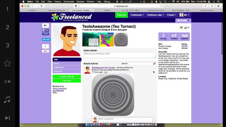This screenshot has width=226, height=127.
Task: Skip to next track with sidebar button
Action: point(7,118)
